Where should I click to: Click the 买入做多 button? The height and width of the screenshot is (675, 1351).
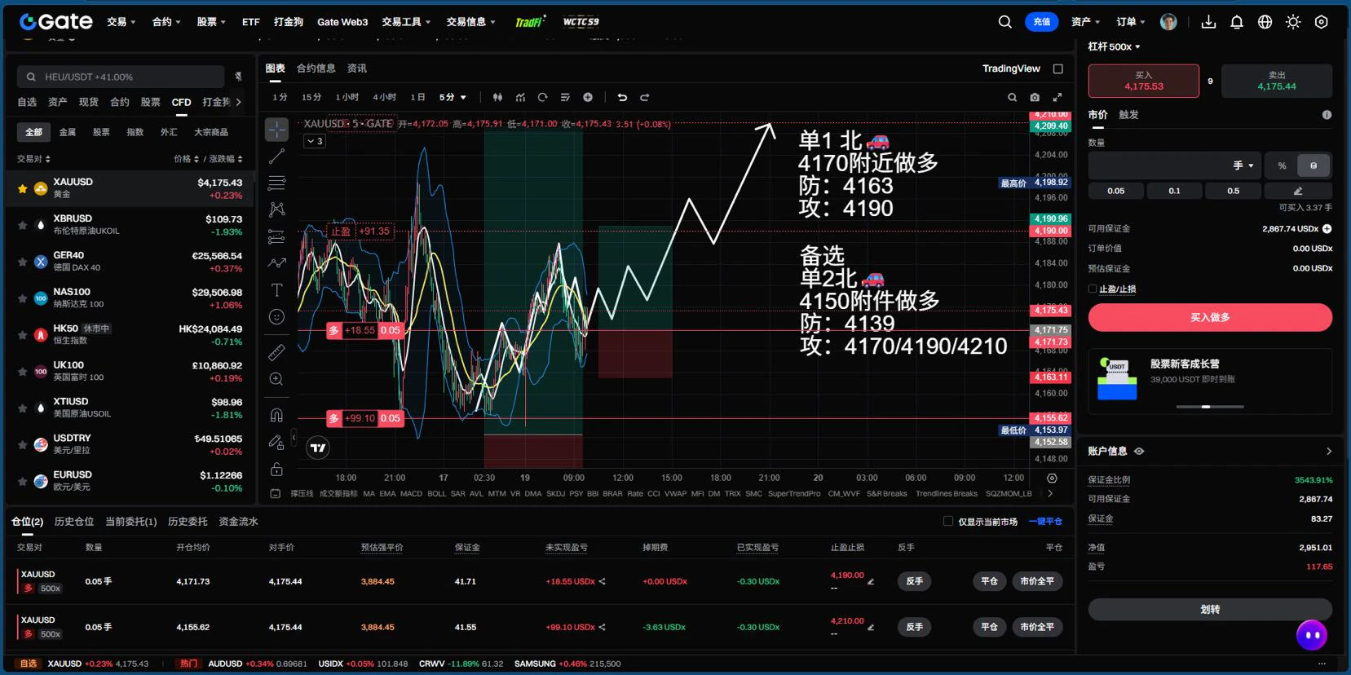[x=1210, y=317]
